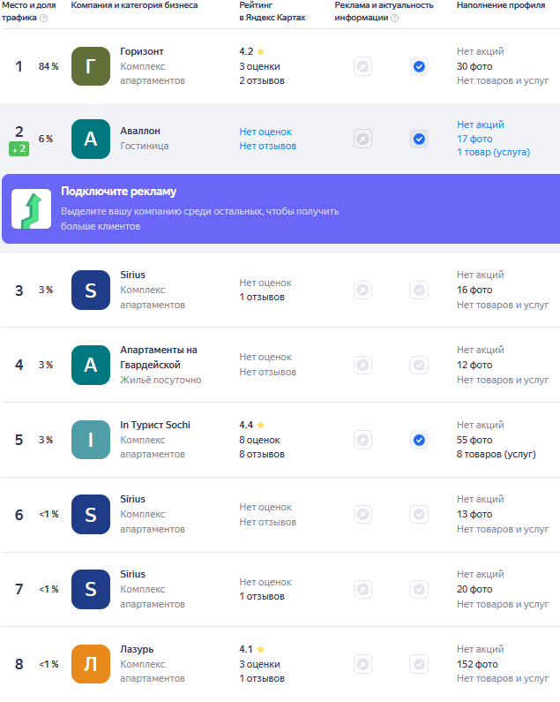Click 'S' avatar of seventh-ranked Sirius

coord(91,589)
